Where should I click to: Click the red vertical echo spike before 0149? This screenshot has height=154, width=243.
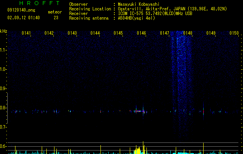click(x=203, y=111)
